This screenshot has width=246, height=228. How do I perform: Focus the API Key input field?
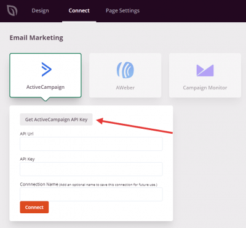[x=91, y=169]
